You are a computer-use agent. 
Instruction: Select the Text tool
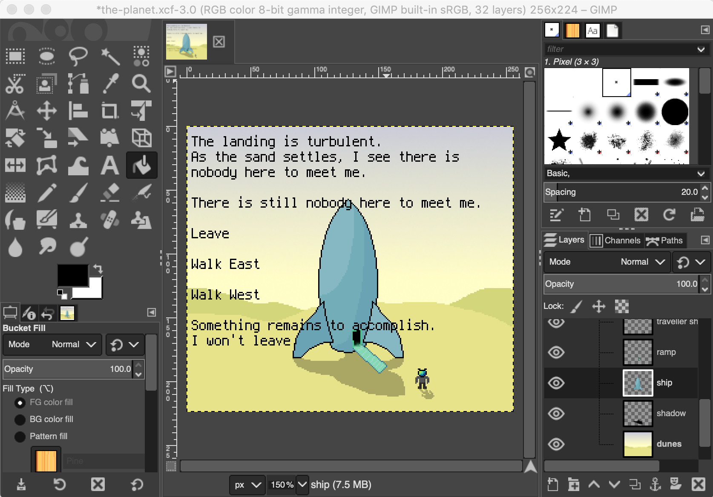(110, 165)
